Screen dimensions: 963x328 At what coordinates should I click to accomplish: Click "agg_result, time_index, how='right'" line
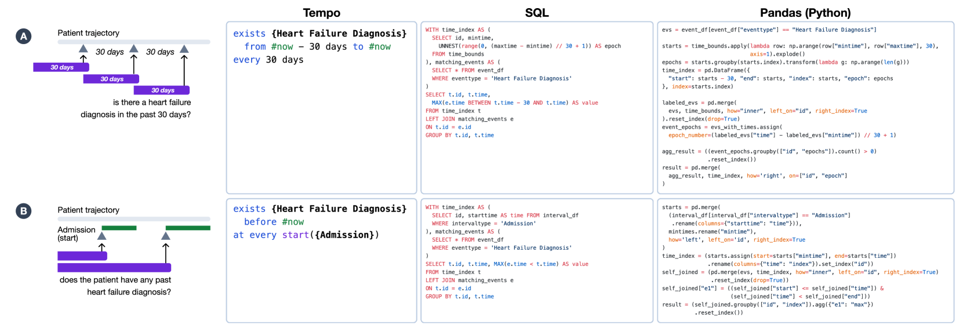click(758, 176)
